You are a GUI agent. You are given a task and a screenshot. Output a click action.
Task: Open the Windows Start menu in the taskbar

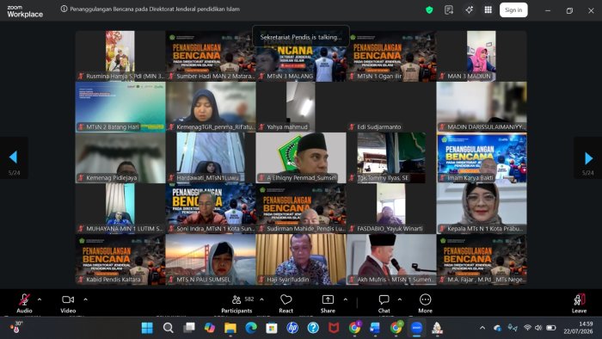click(147, 328)
